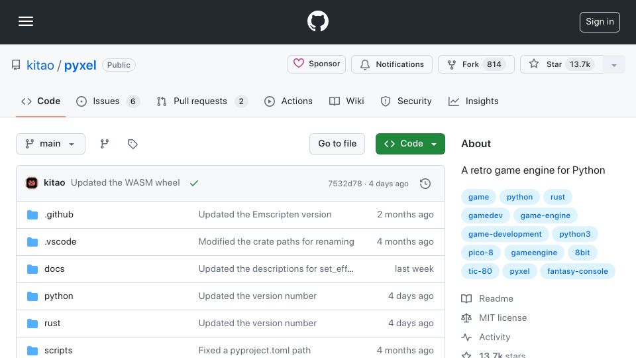Click the folder icon beside .github
The width and height of the screenshot is (636, 358).
[32, 215]
